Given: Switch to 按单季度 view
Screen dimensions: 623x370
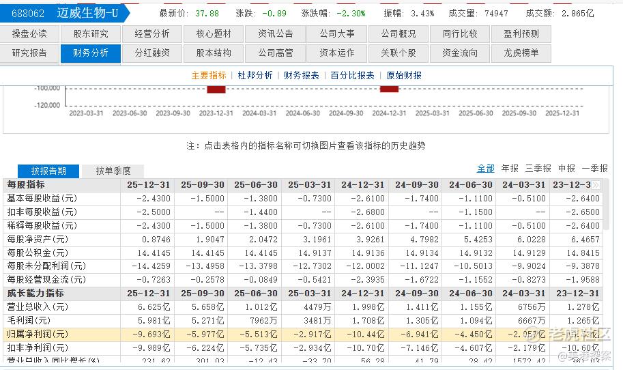Looking at the screenshot, I should point(113,171).
